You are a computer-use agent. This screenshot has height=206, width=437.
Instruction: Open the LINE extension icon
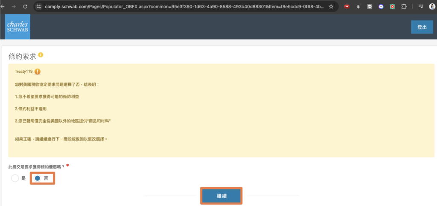pyautogui.click(x=369, y=7)
